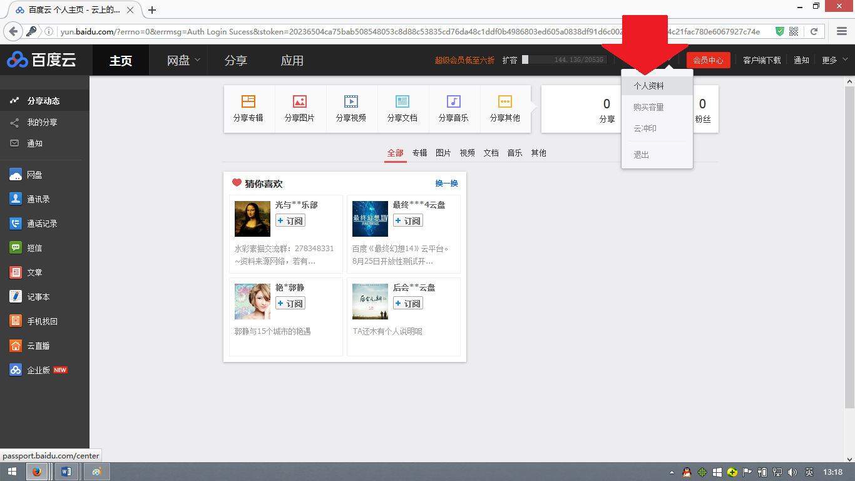Open 分享视频 video share icon
The height and width of the screenshot is (481, 855).
pyautogui.click(x=351, y=108)
